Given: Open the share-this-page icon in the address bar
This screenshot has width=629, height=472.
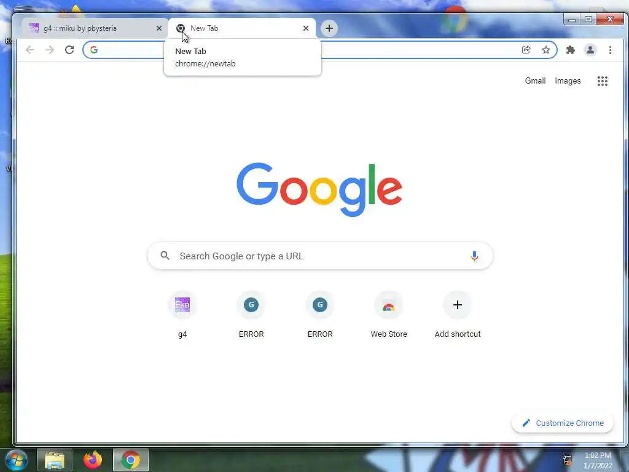Looking at the screenshot, I should (526, 50).
